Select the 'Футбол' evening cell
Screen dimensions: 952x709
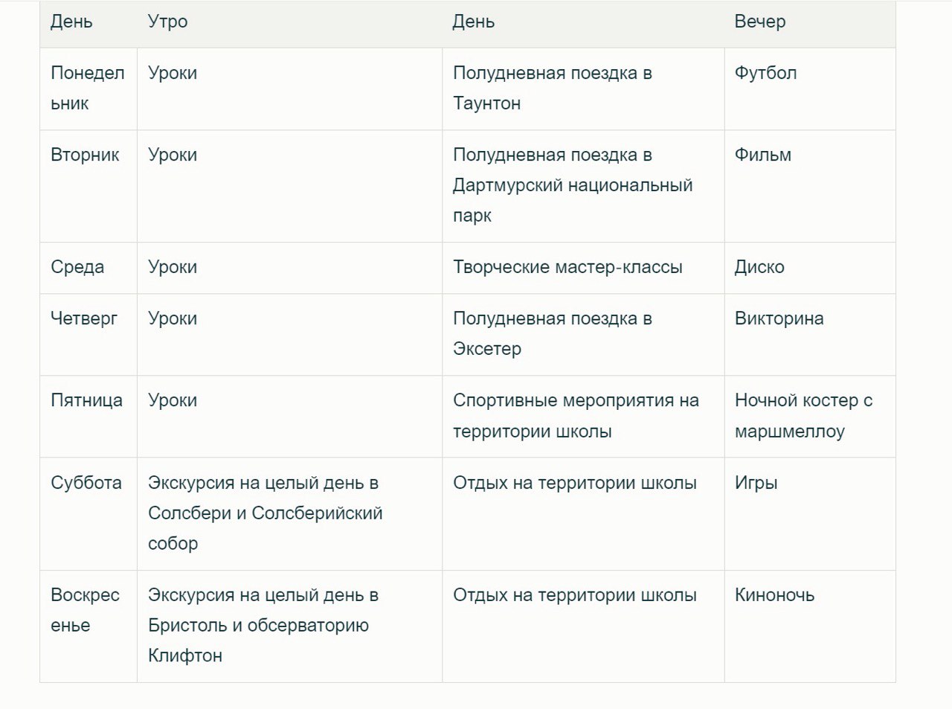[x=810, y=89]
